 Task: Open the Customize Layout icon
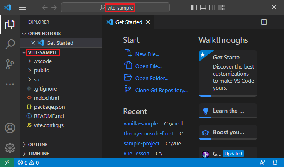tap(222, 7)
